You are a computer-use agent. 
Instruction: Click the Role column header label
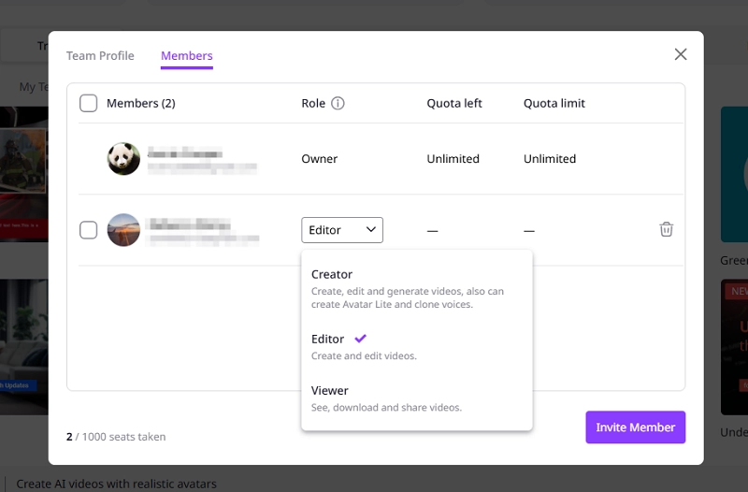pos(313,104)
